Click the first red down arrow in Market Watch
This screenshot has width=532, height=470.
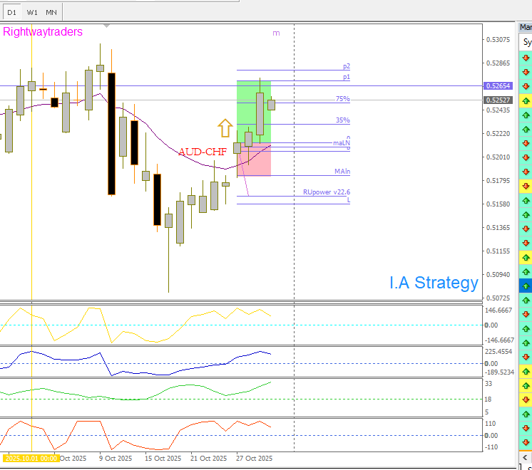click(526, 58)
